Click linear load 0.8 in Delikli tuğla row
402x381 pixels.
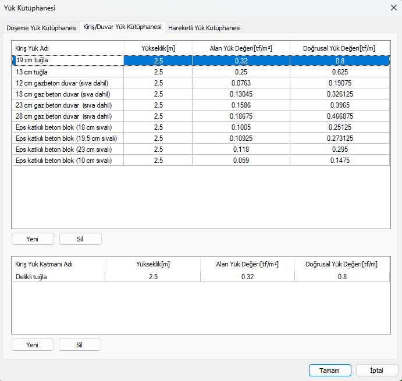click(x=342, y=277)
